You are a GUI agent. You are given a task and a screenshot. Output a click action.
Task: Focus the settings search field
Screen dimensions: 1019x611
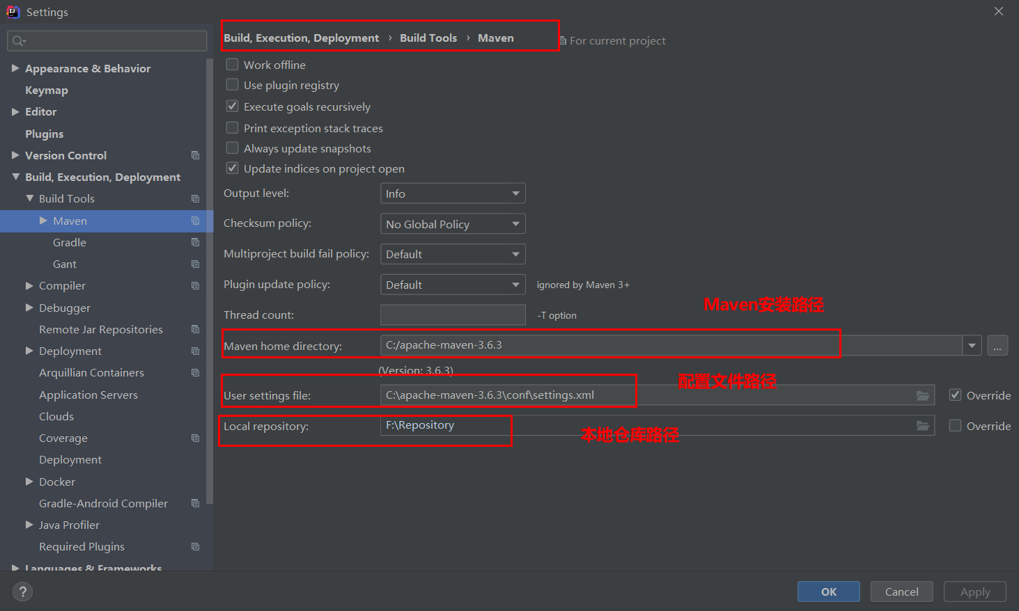point(107,41)
